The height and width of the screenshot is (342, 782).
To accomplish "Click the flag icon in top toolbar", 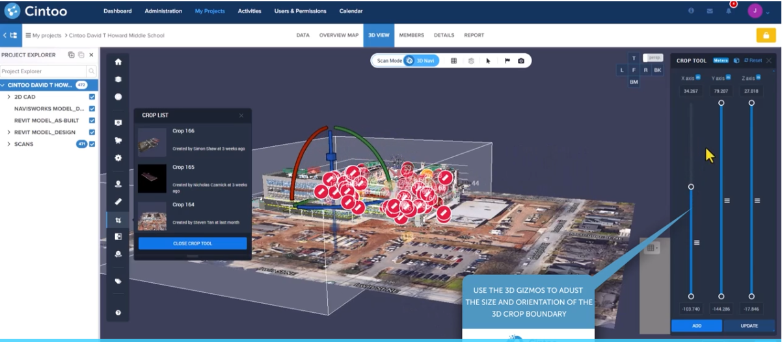I will tap(507, 61).
